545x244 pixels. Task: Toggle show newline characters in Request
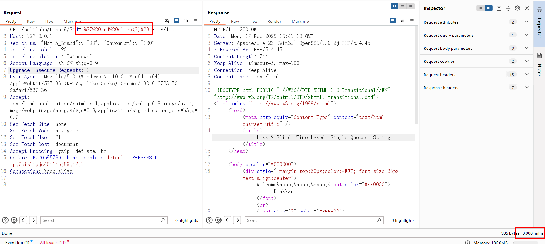(186, 21)
